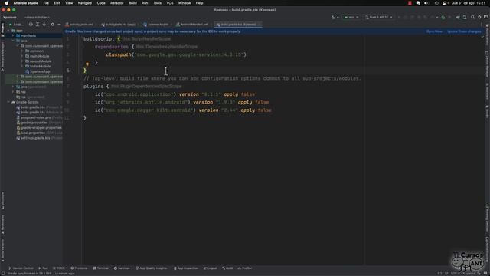The width and height of the screenshot is (490, 276).
Task: Open the VCS menu
Action: 170,3
